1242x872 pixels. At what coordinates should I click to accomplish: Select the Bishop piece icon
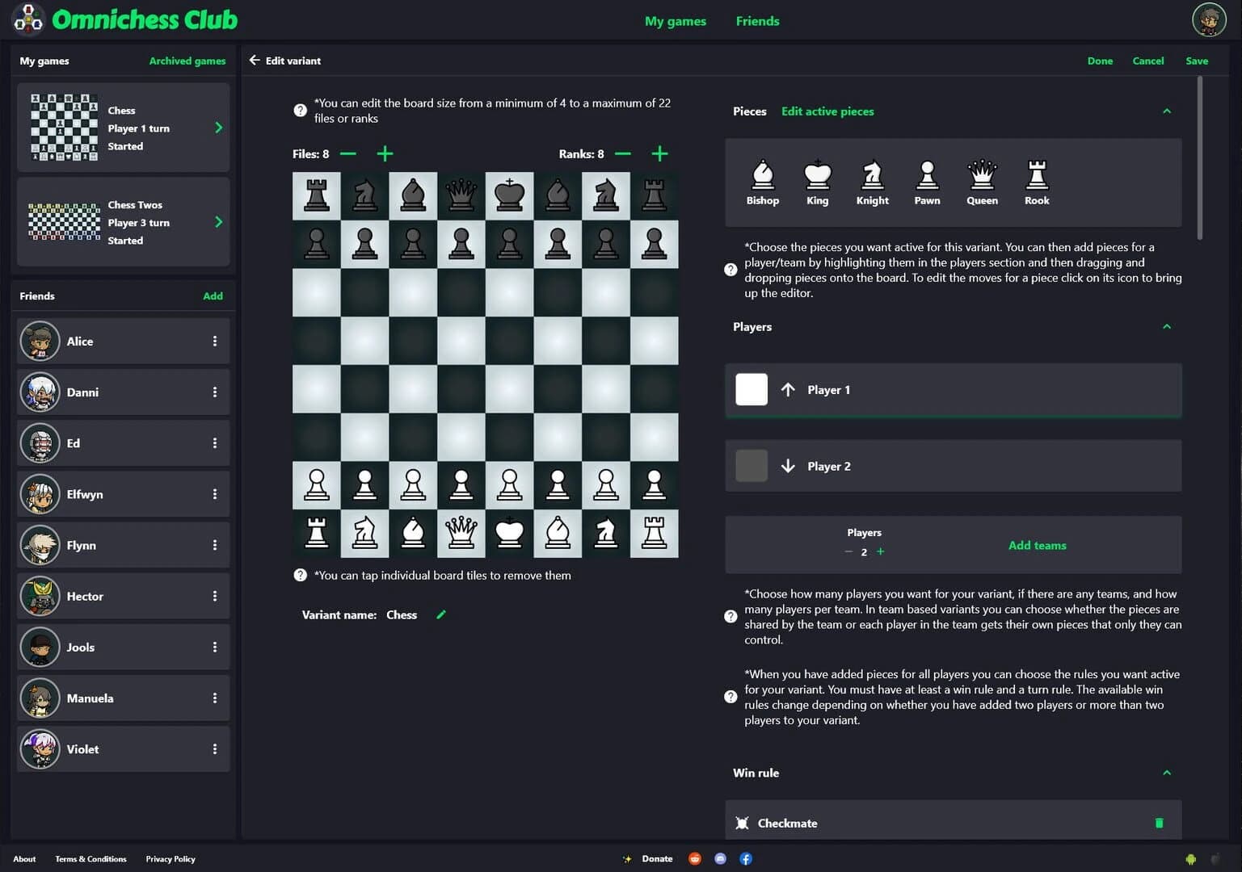pos(762,174)
